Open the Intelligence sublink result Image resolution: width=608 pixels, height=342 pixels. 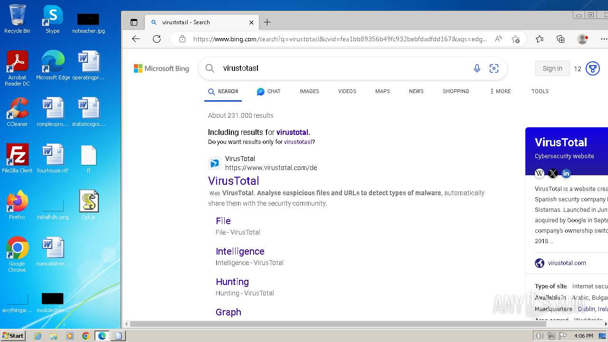click(240, 251)
